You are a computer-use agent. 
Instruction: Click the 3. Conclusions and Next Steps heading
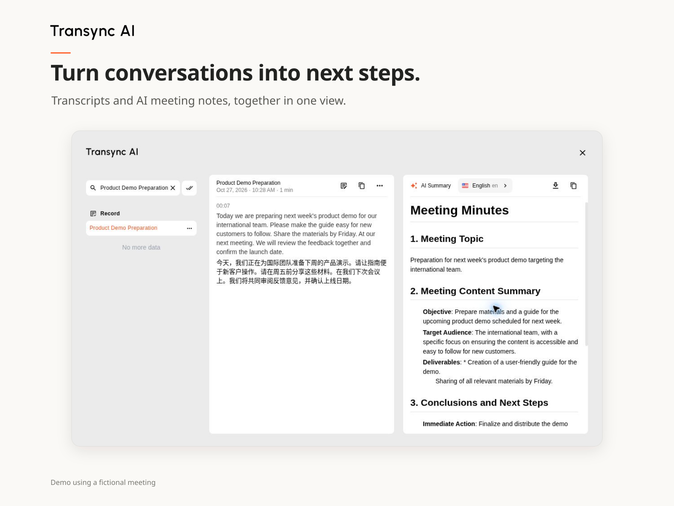(479, 403)
